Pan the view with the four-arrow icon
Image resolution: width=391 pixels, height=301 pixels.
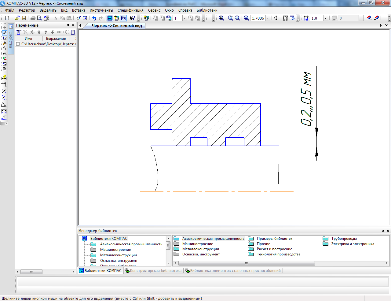[x=276, y=18]
